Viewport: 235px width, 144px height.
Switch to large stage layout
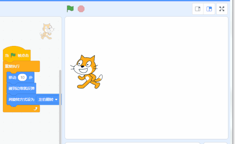(x=209, y=9)
